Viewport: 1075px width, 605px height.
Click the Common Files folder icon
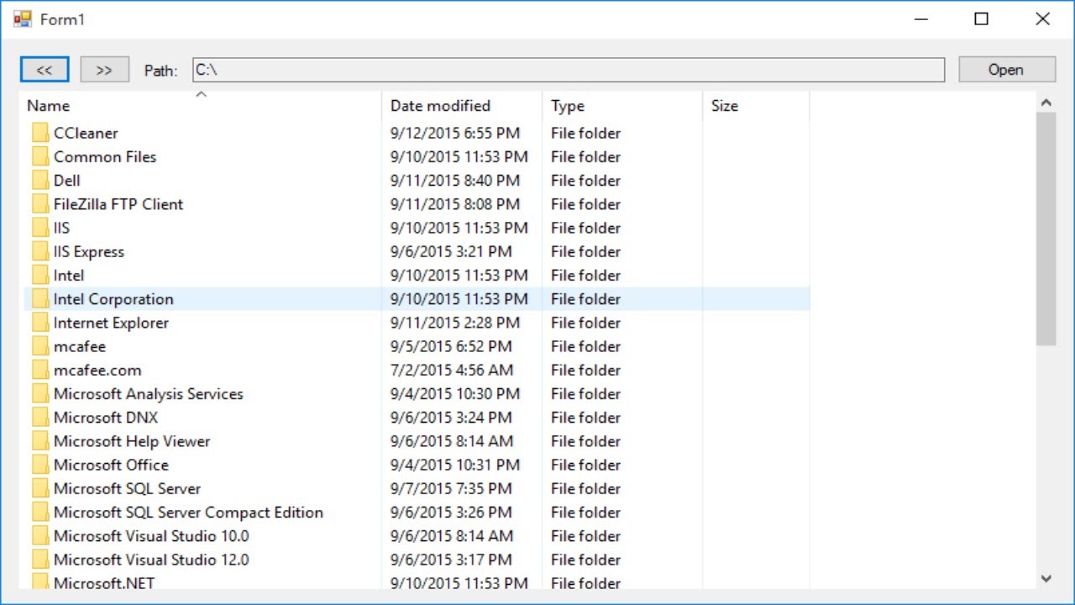coord(40,156)
